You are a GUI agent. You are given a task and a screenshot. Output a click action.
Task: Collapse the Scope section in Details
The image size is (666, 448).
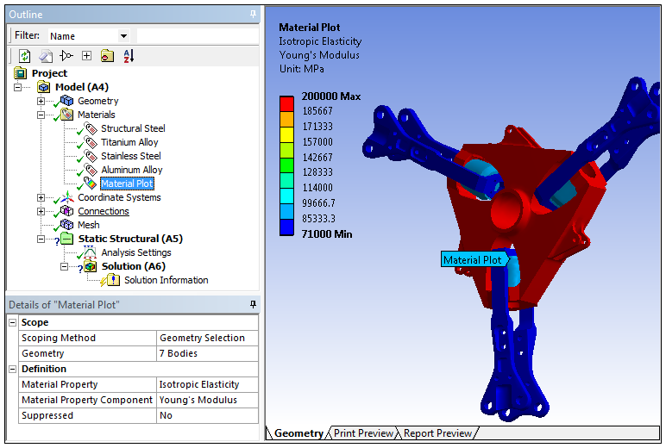12,322
